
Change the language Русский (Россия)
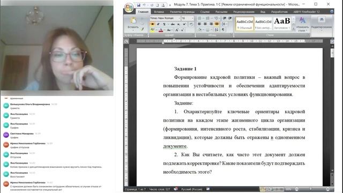192,189
